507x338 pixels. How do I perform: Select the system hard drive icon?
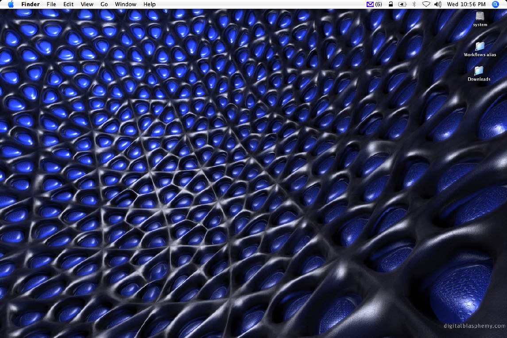click(480, 16)
